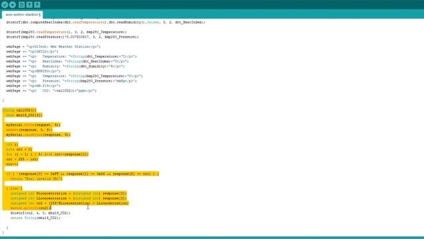This screenshot has height=239, width=424.
Task: Click the dtostrf bmp280.readTemperature() line
Action: [x=66, y=32]
